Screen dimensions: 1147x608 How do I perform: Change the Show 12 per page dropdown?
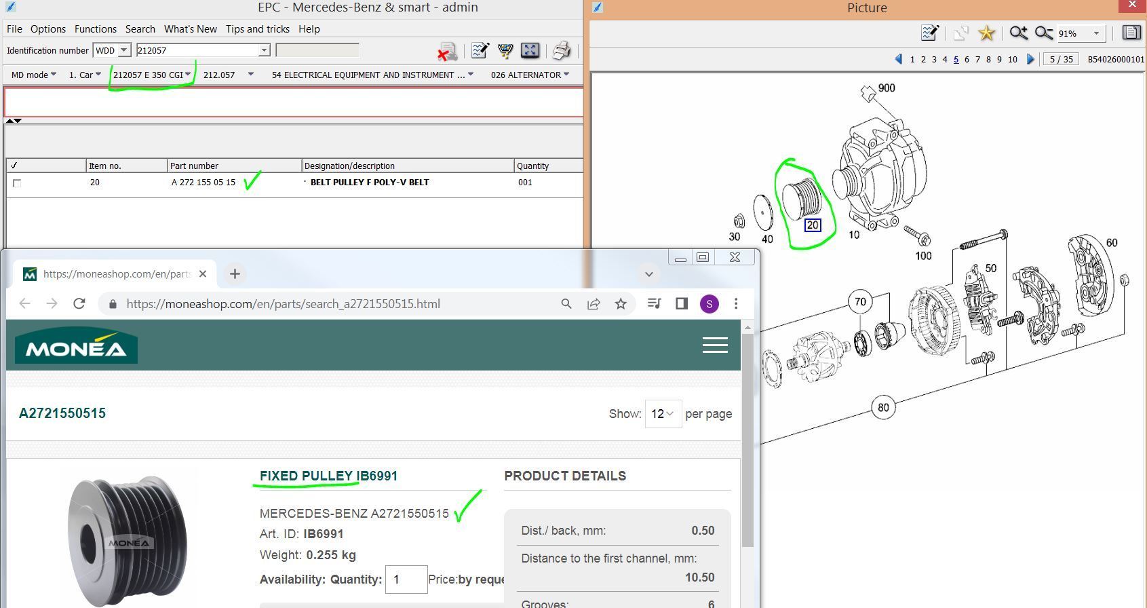tap(662, 414)
